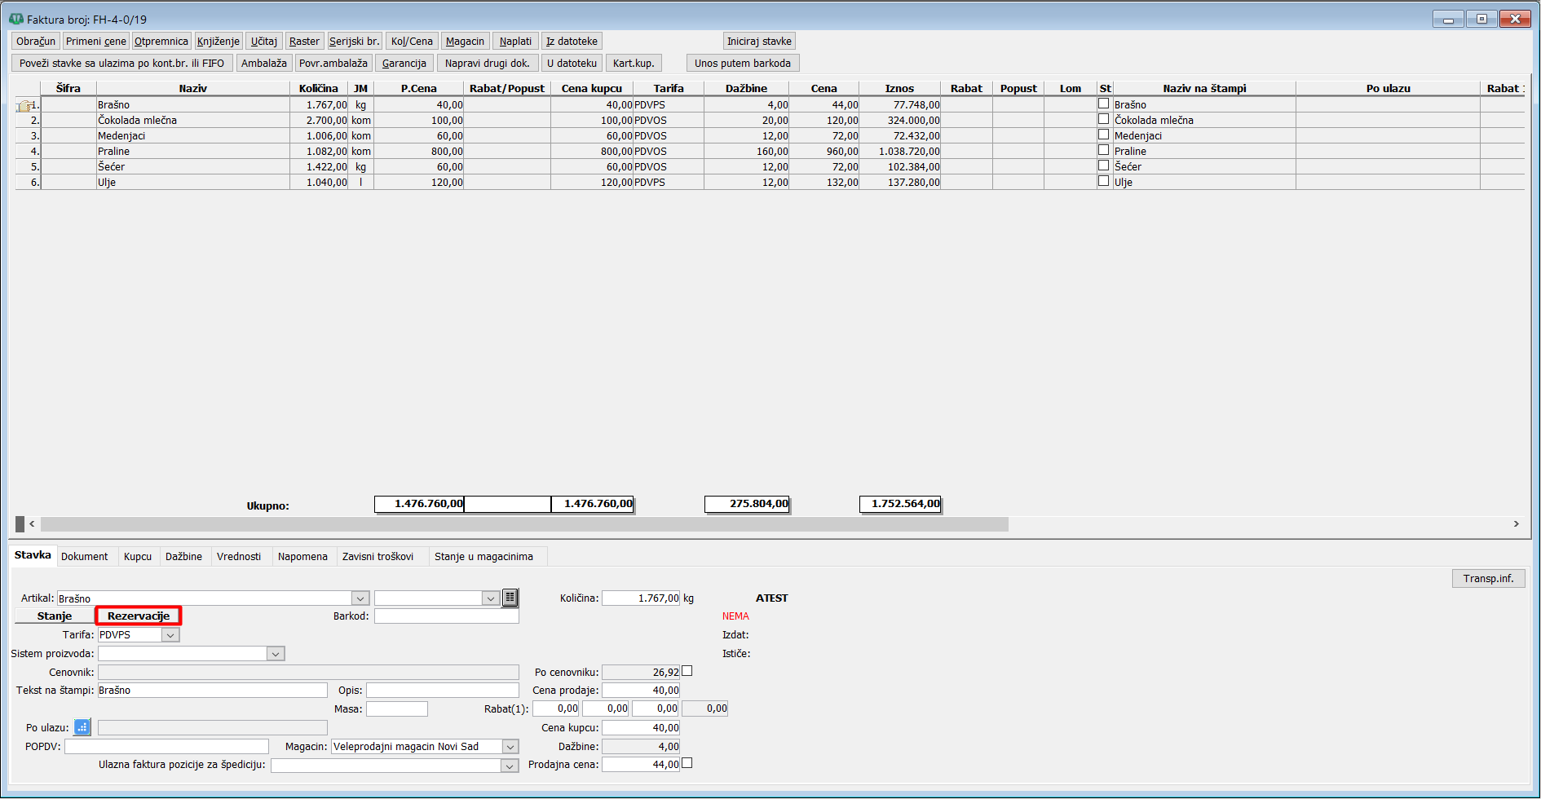
Task: Click the Kol/Cena button
Action: point(412,42)
